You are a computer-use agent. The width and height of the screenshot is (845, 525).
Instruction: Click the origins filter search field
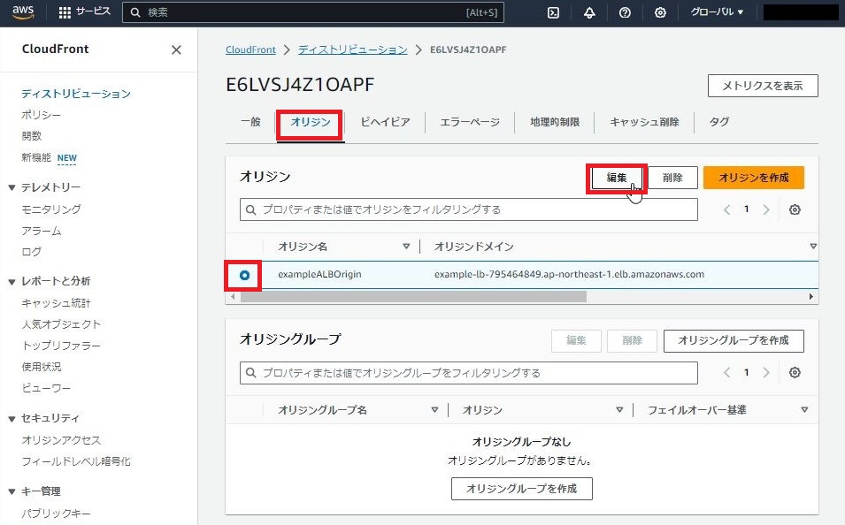click(x=467, y=209)
